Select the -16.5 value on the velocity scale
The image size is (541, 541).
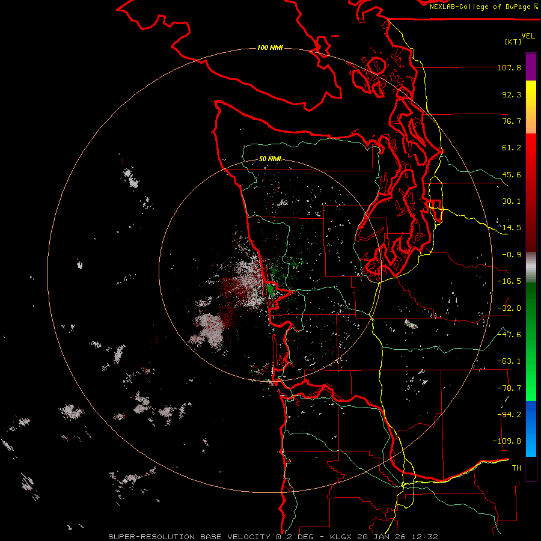[x=509, y=281]
